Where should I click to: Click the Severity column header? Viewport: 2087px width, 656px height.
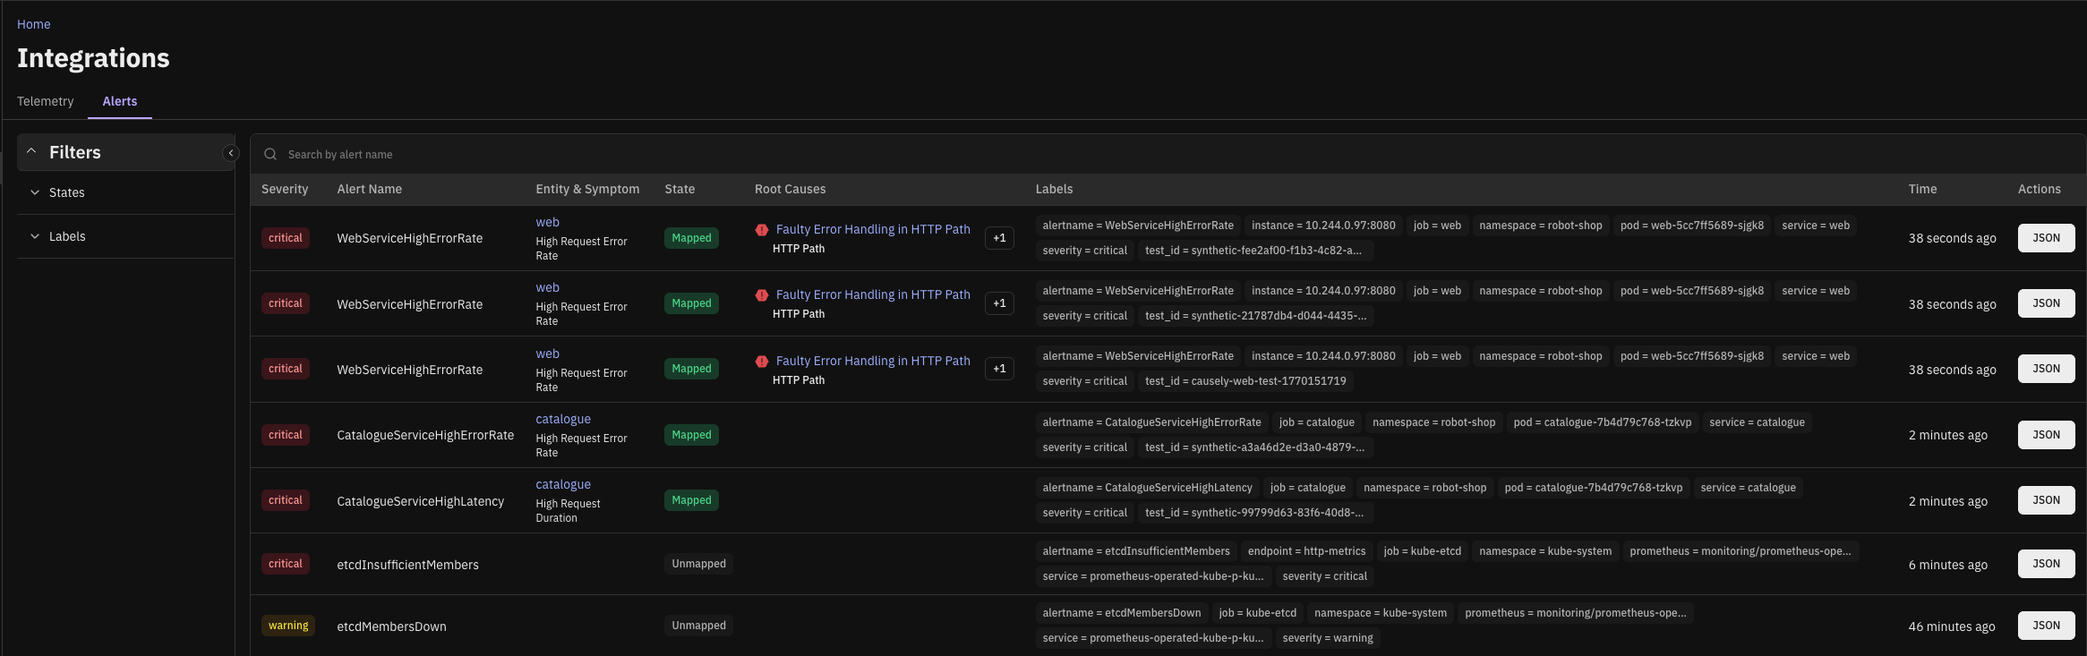point(285,189)
